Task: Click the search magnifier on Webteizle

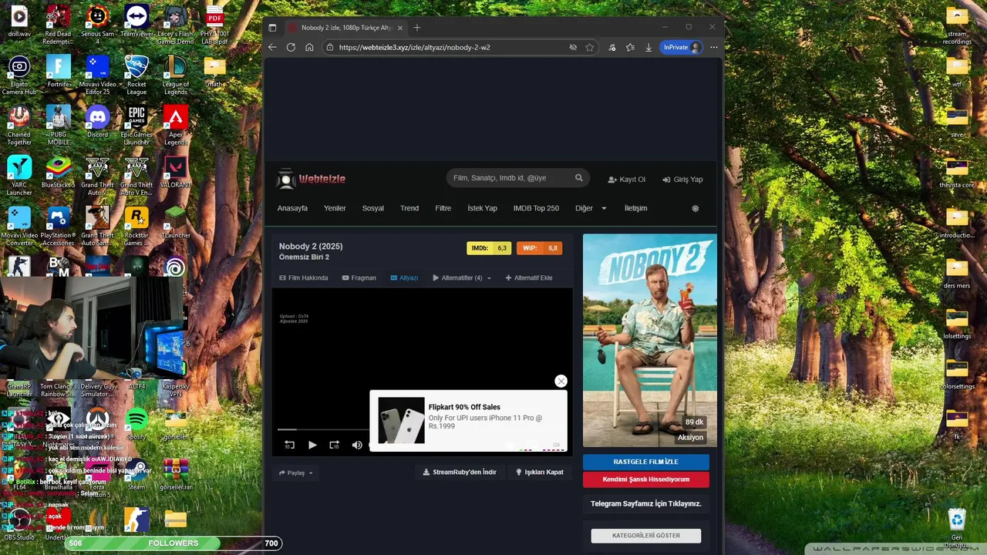Action: (x=579, y=178)
